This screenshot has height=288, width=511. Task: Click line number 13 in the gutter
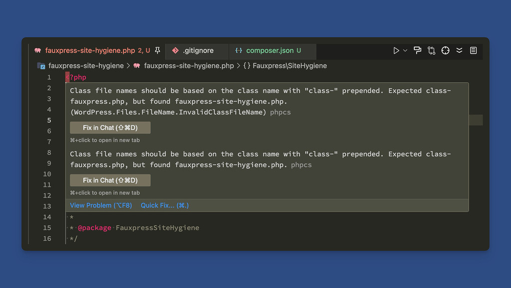[47, 206]
